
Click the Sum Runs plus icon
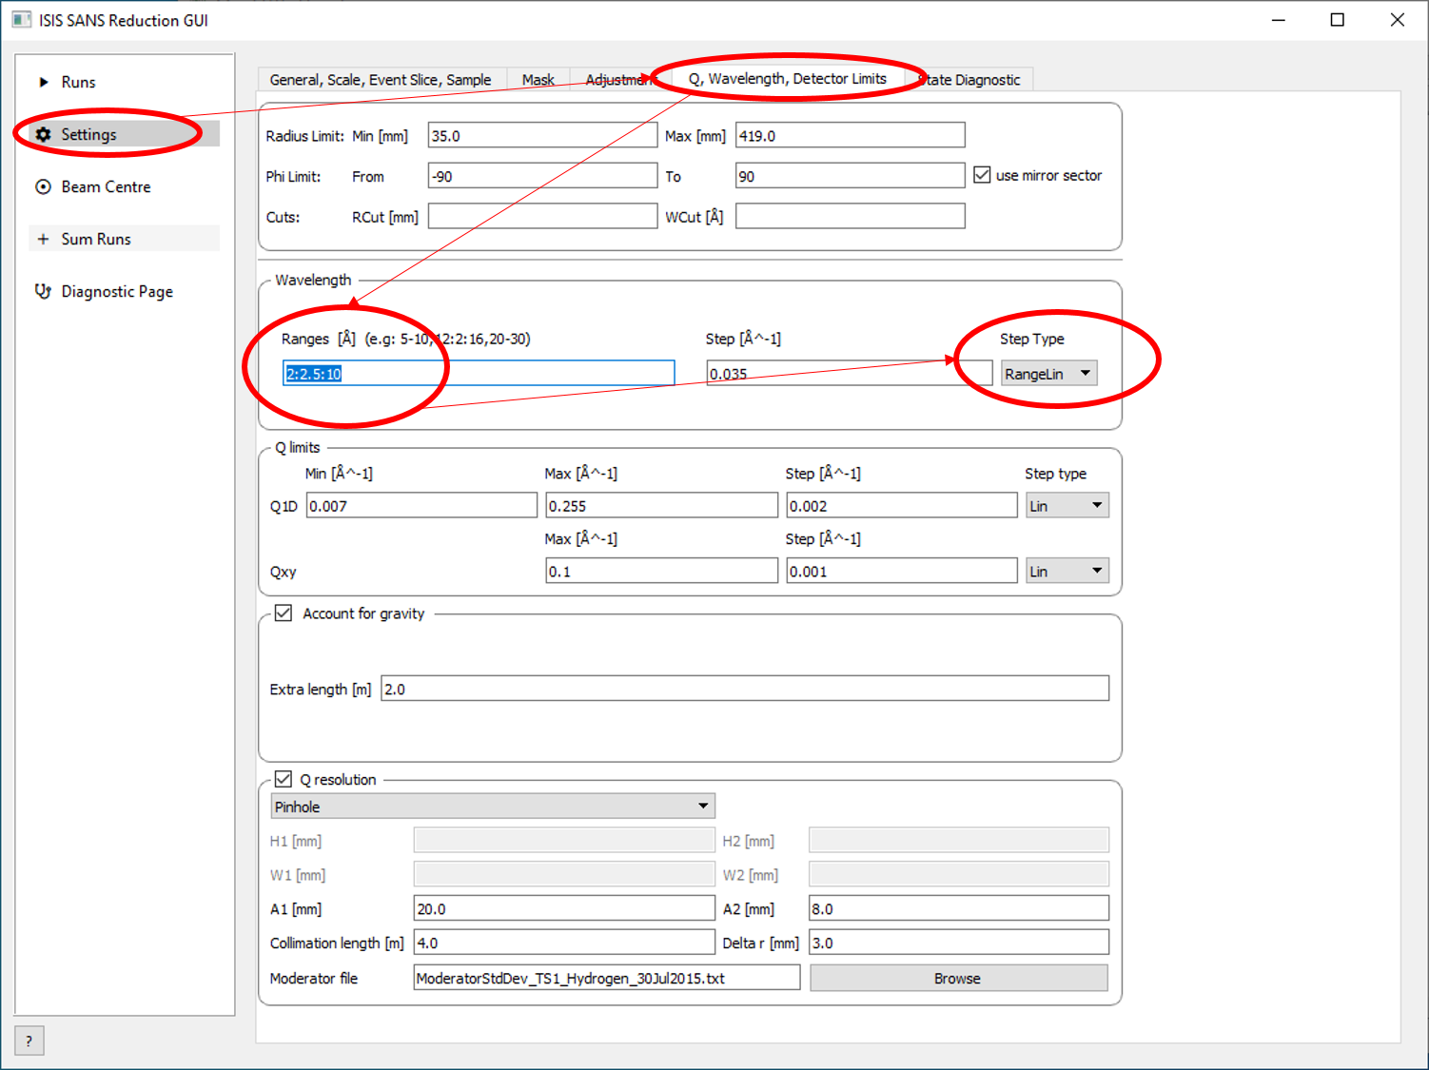tap(44, 240)
